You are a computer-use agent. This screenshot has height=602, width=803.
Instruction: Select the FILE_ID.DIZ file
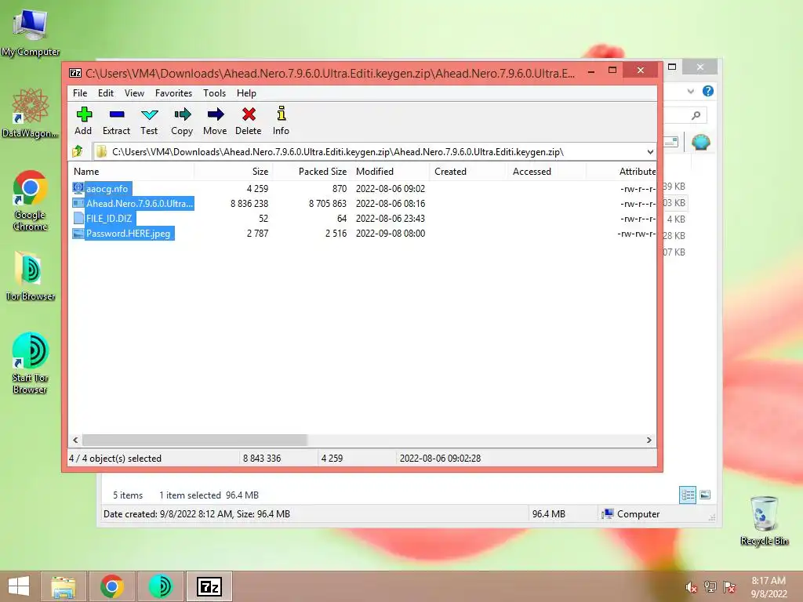pos(109,219)
